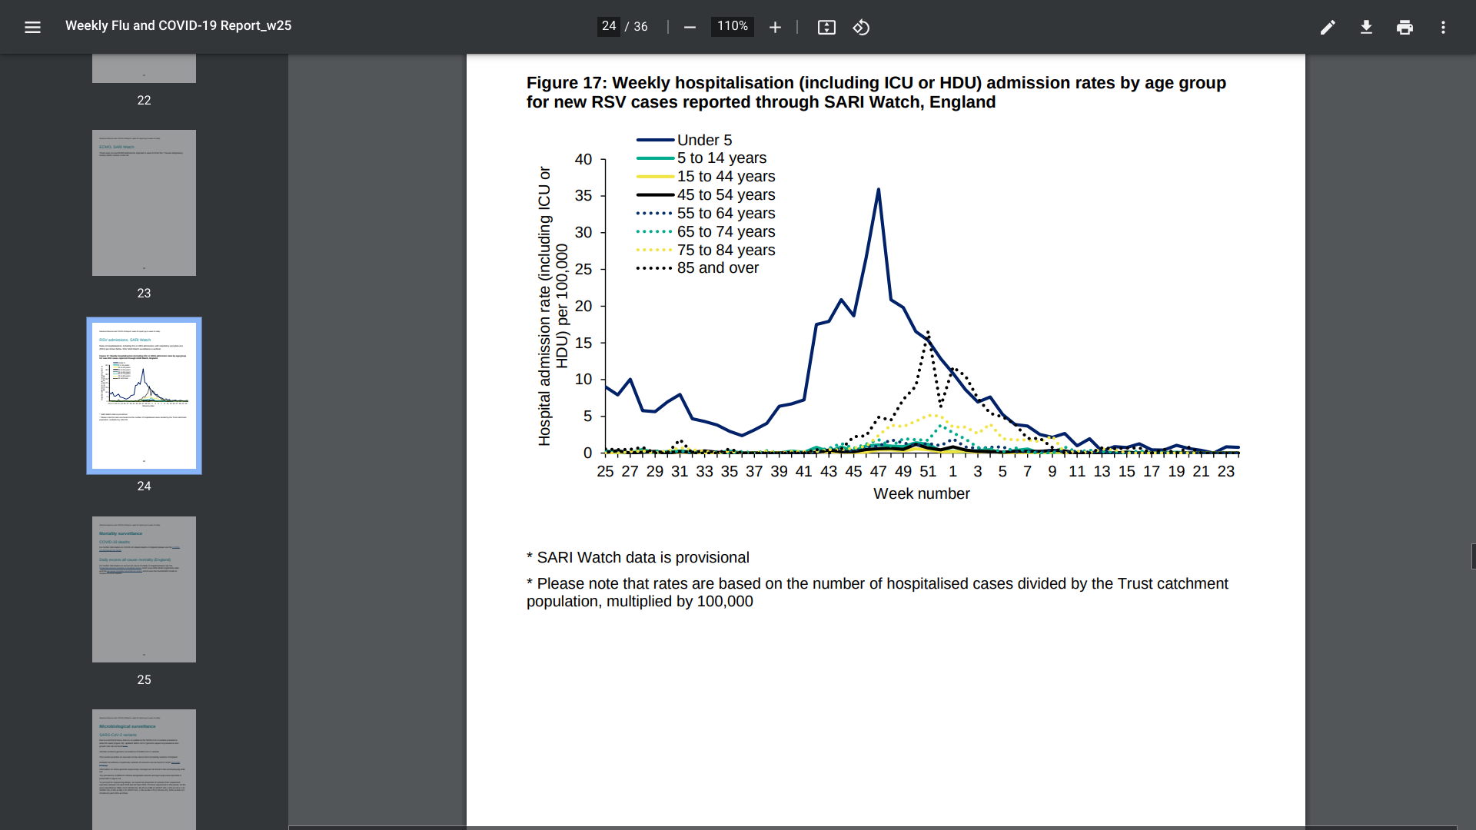Click the Figure 17 heading text
The width and height of the screenshot is (1476, 830).
click(876, 92)
